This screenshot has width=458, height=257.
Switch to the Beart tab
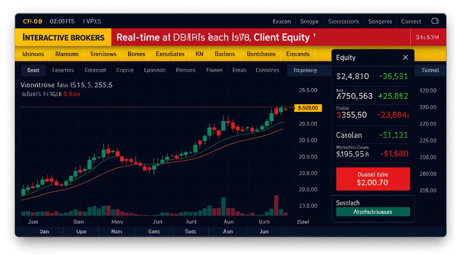(x=33, y=70)
